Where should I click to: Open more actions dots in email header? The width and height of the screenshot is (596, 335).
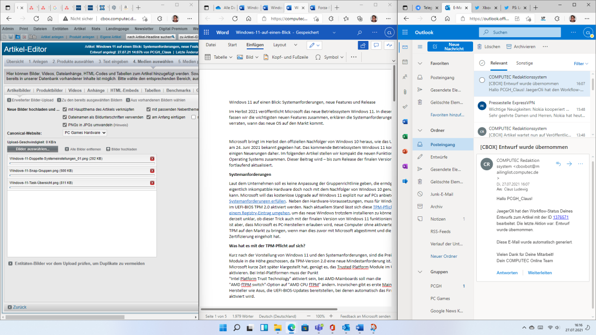(x=580, y=164)
